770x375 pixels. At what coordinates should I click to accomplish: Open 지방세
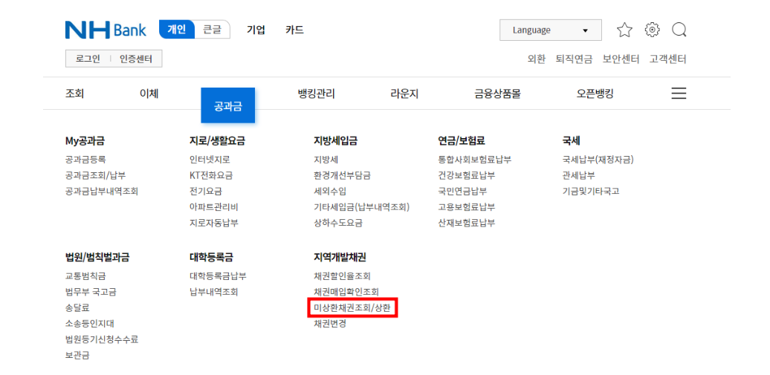(x=326, y=160)
